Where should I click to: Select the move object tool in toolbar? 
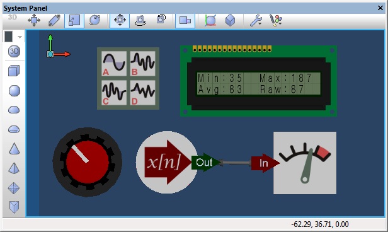pos(34,20)
